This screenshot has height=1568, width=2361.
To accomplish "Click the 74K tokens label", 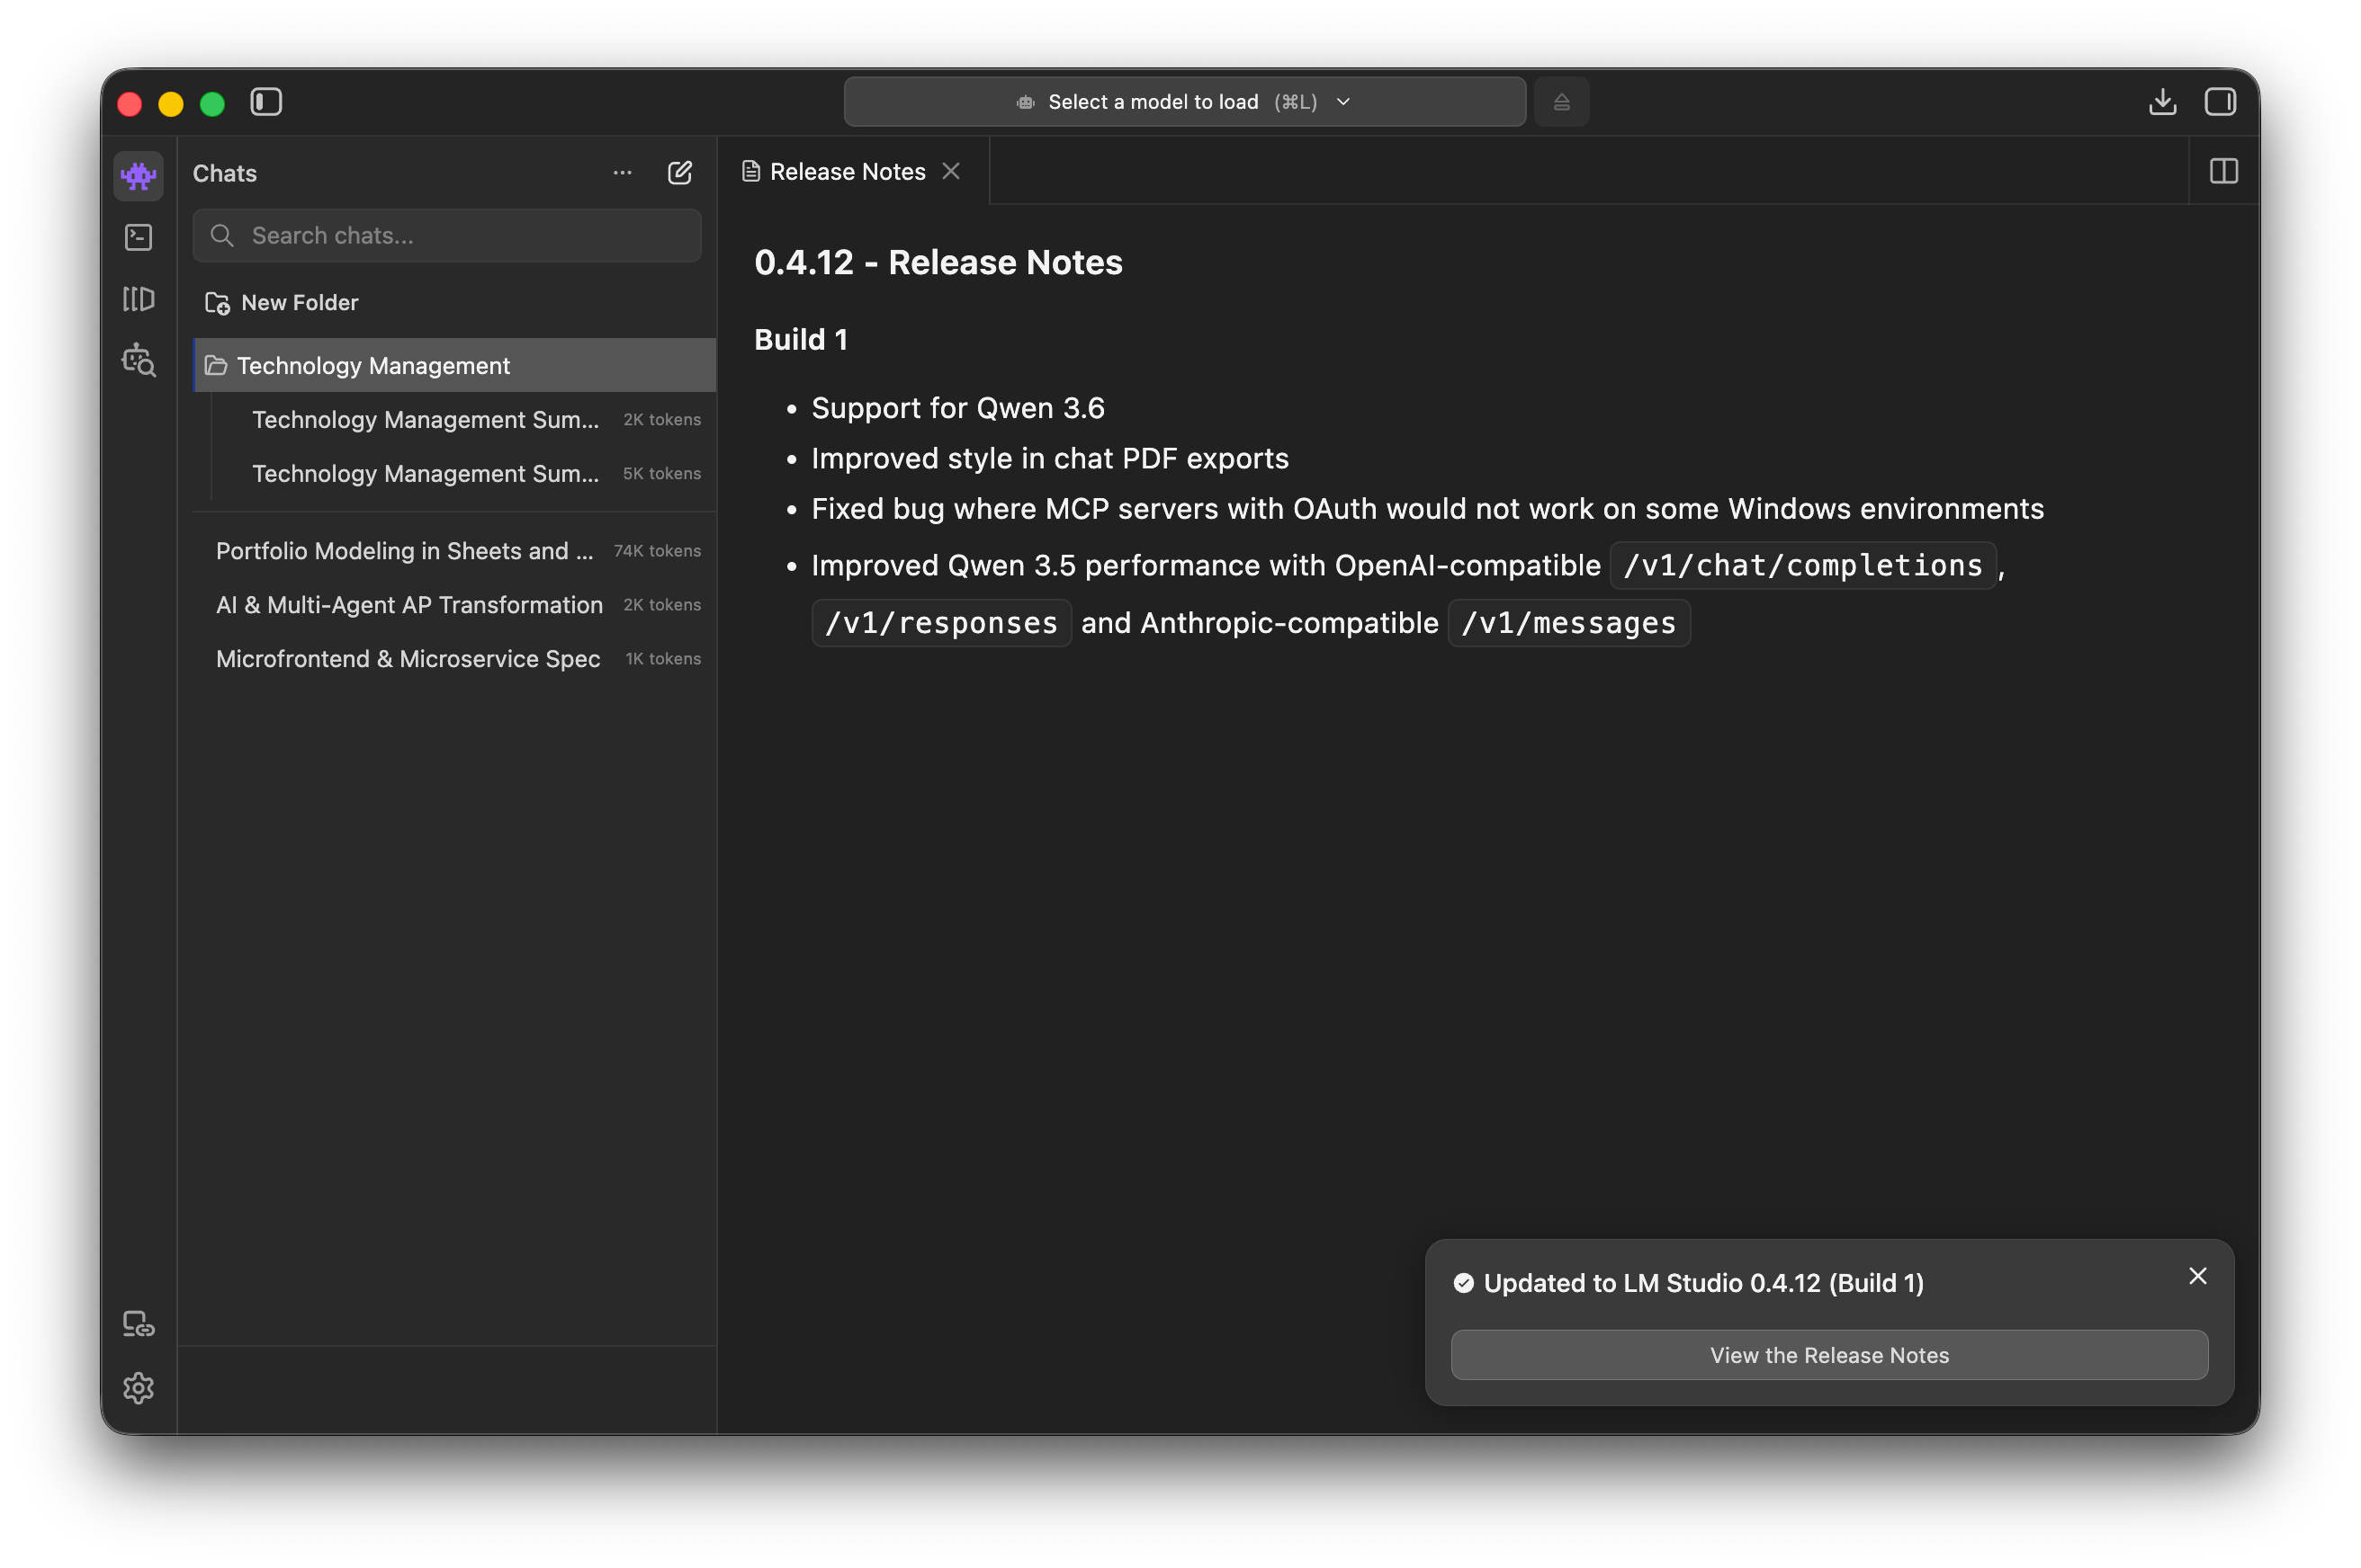I will point(657,551).
